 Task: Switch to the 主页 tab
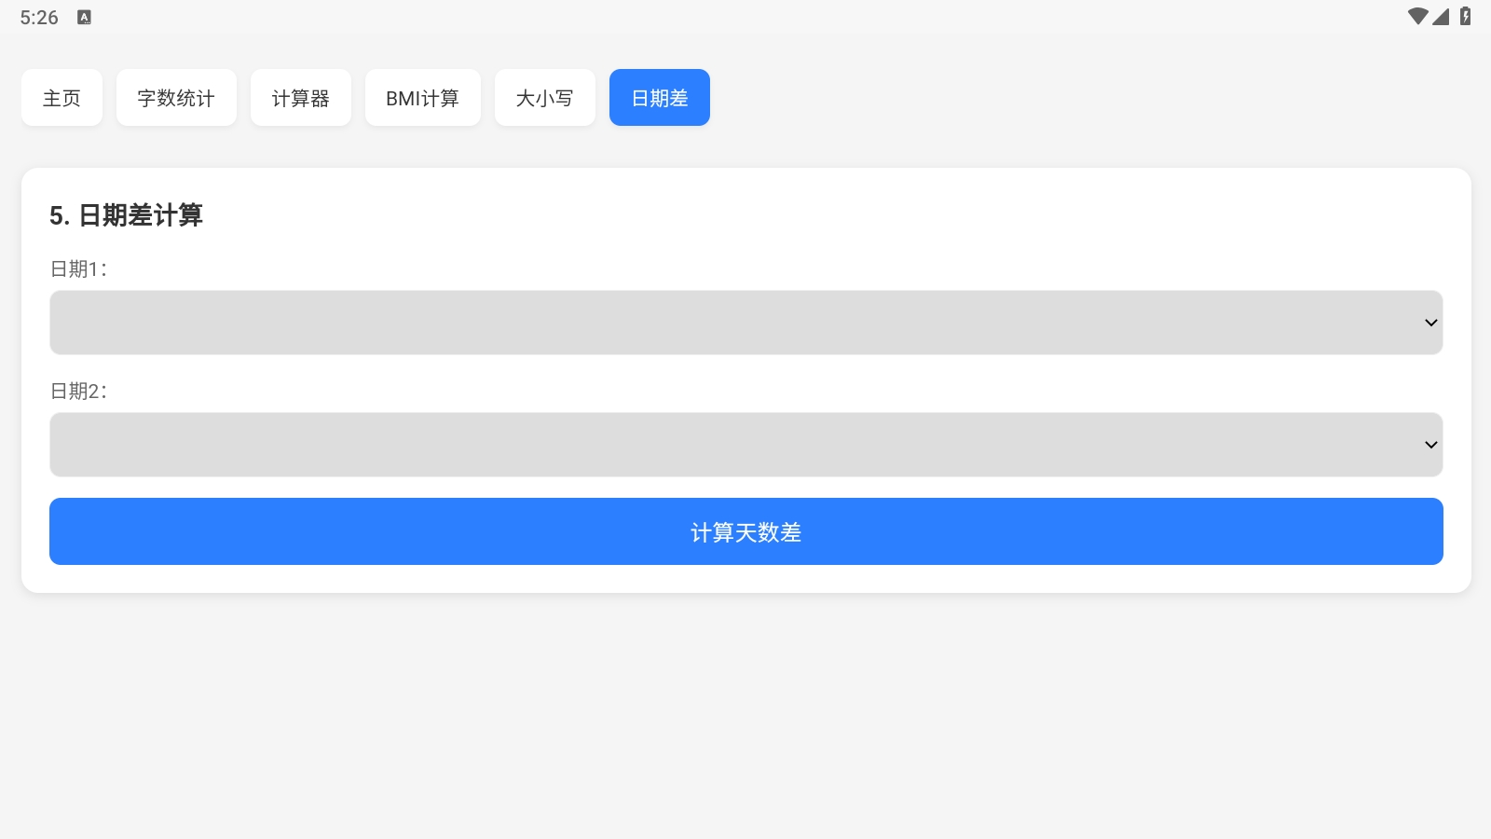pos(62,97)
